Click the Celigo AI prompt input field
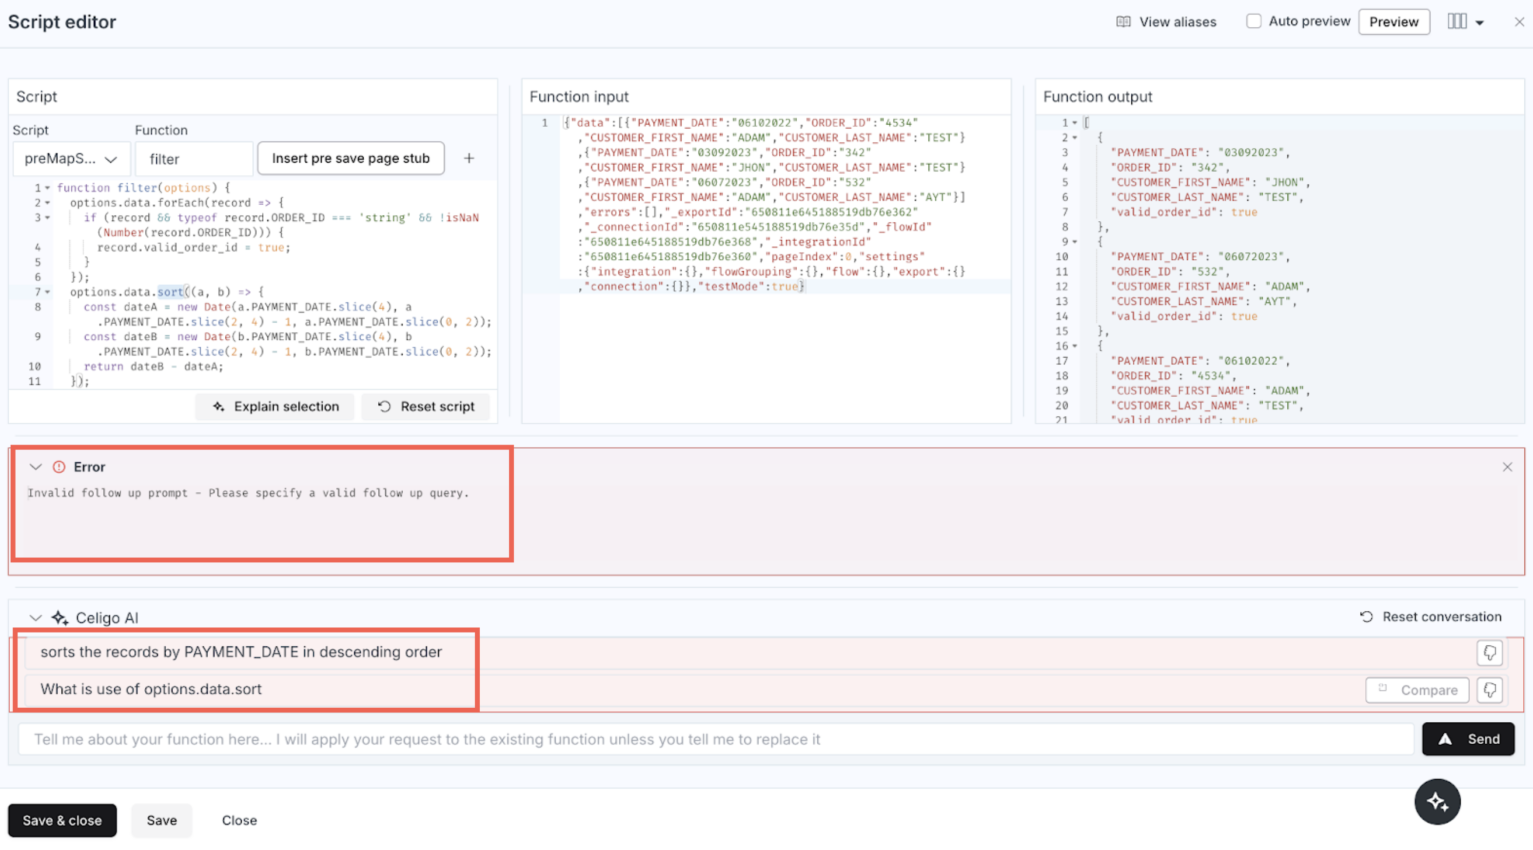Screen dimensions: 1533x850 click(716, 739)
